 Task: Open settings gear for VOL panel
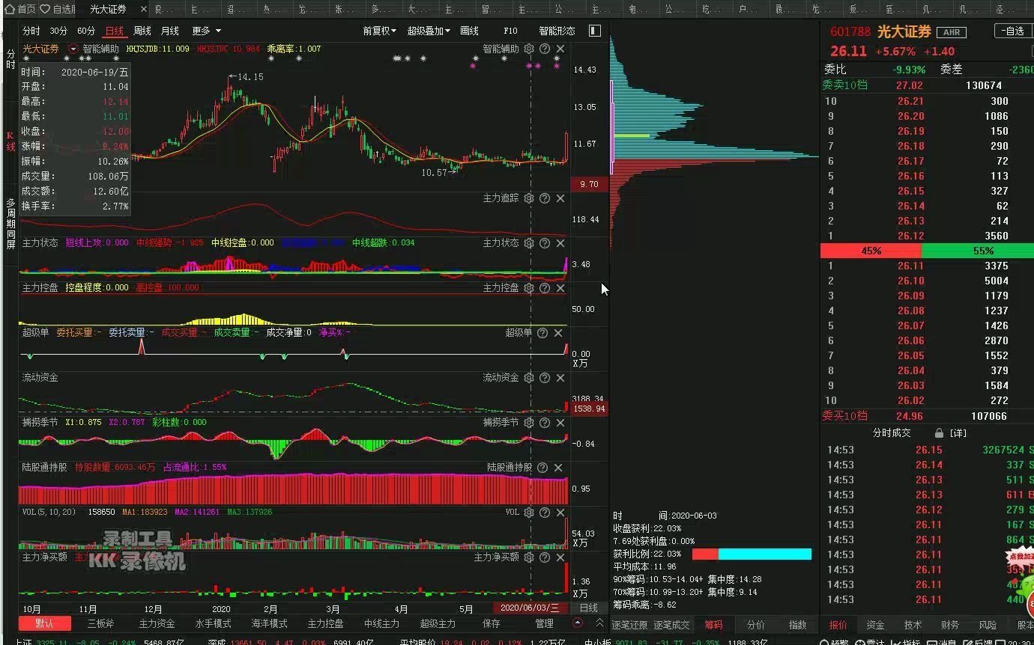pos(529,513)
